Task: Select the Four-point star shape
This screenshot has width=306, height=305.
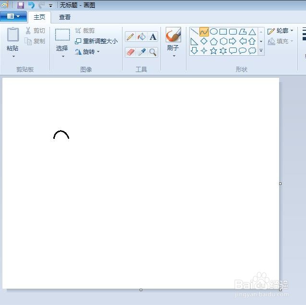Action: coord(204,51)
